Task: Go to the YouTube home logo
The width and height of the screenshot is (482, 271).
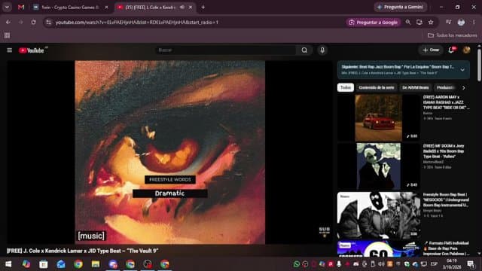Action: (x=32, y=50)
